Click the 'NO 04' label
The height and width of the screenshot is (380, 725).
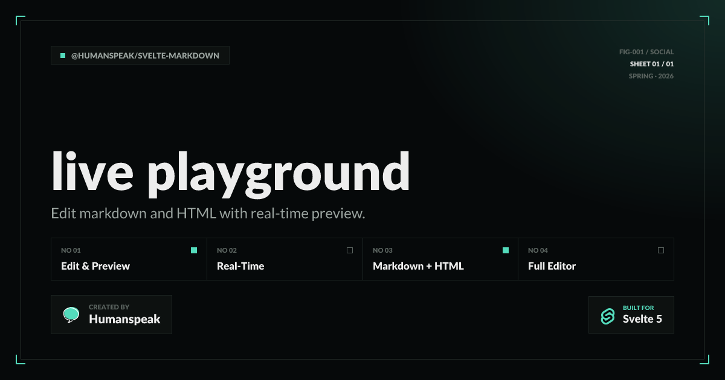click(x=538, y=250)
